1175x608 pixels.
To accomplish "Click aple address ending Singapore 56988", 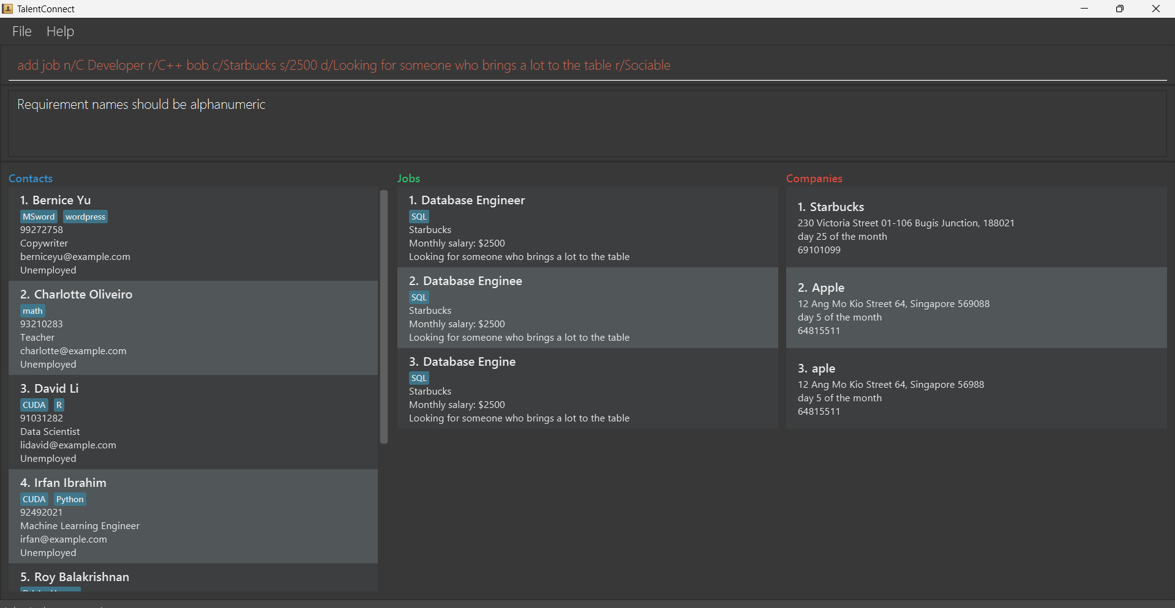I will (x=891, y=385).
